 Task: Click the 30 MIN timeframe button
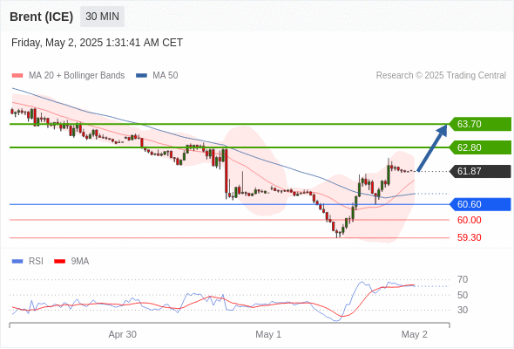pyautogui.click(x=102, y=17)
